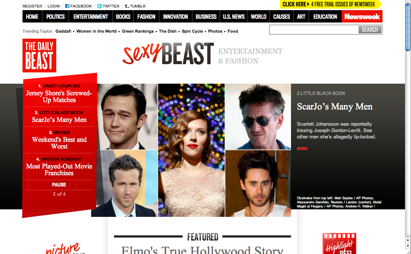Open Elmo's True Hollywood Story article
The height and width of the screenshot is (254, 411).
pyautogui.click(x=202, y=249)
